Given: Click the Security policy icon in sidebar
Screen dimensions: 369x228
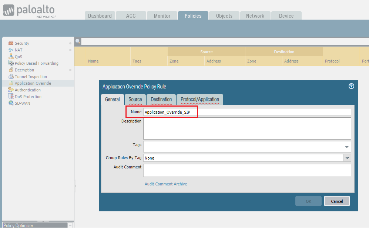Looking at the screenshot, I should (11, 43).
